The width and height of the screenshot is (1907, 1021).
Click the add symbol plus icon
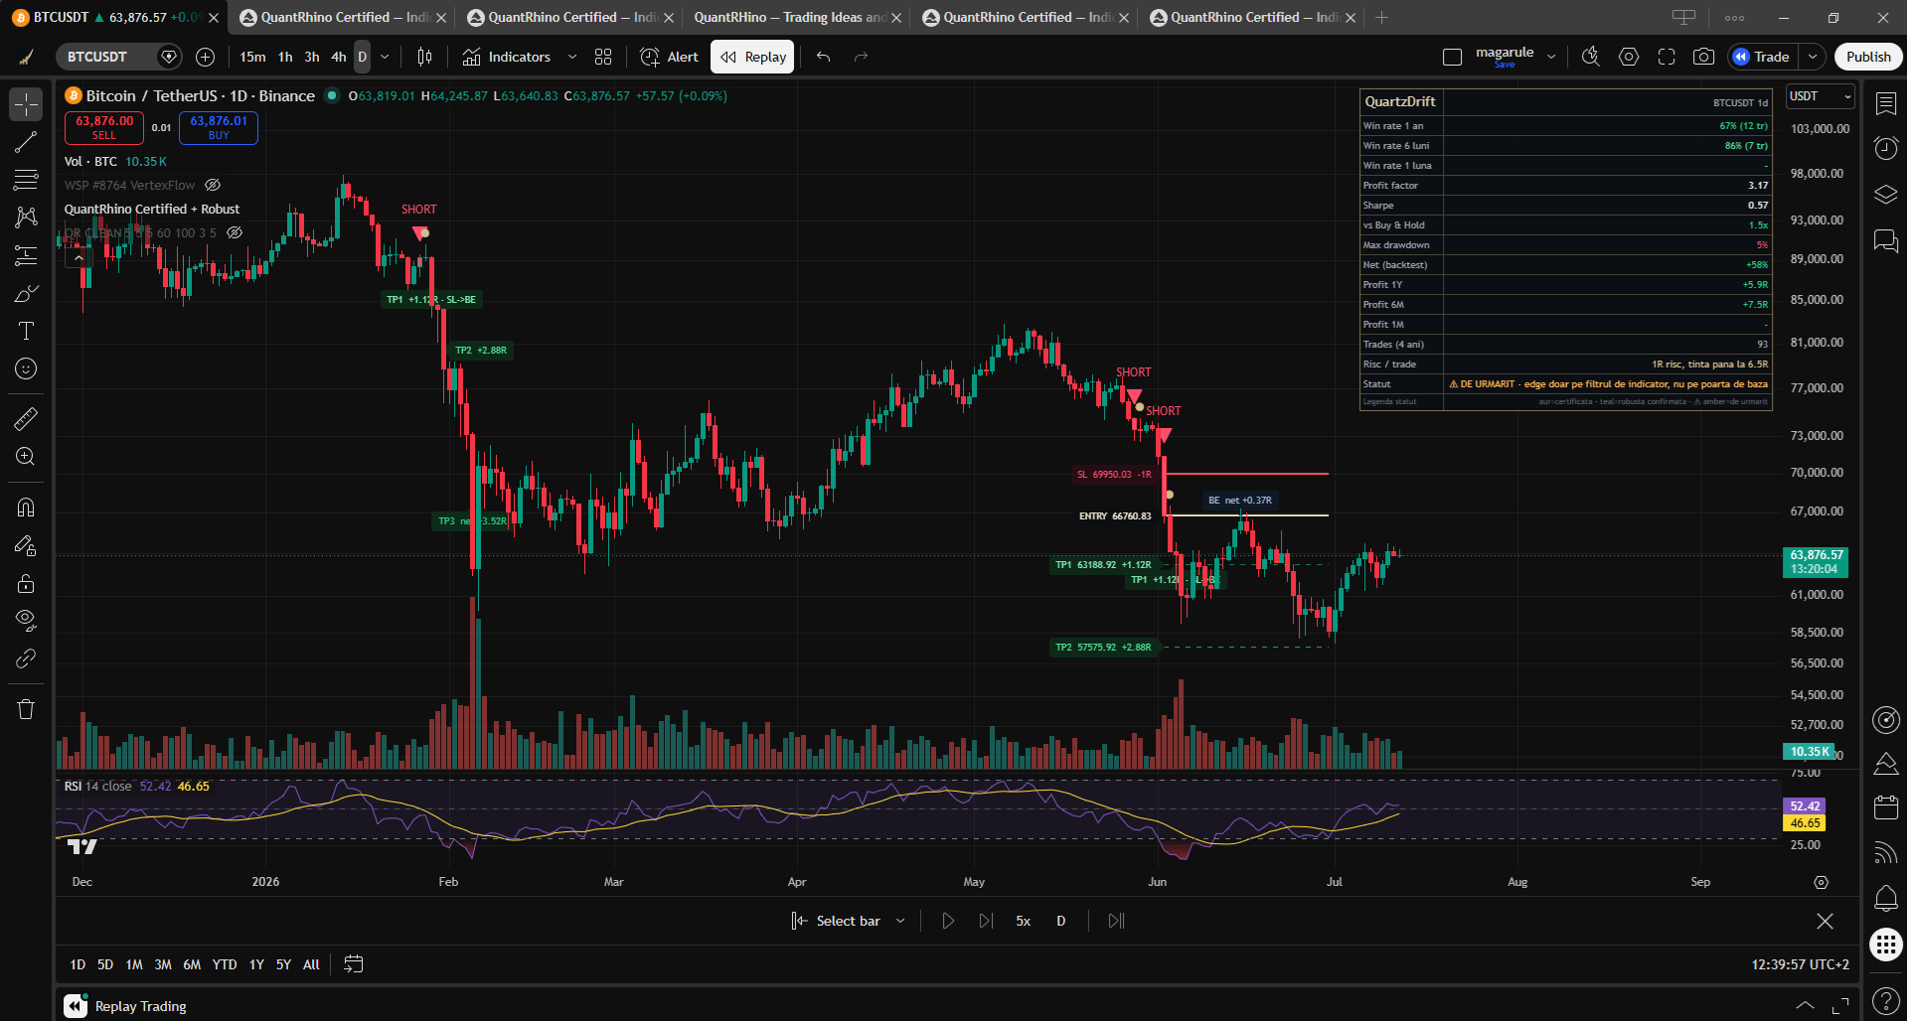click(x=205, y=57)
